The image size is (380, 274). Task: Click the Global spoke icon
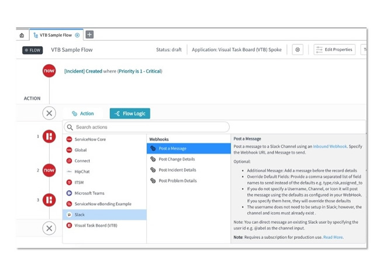tap(69, 150)
